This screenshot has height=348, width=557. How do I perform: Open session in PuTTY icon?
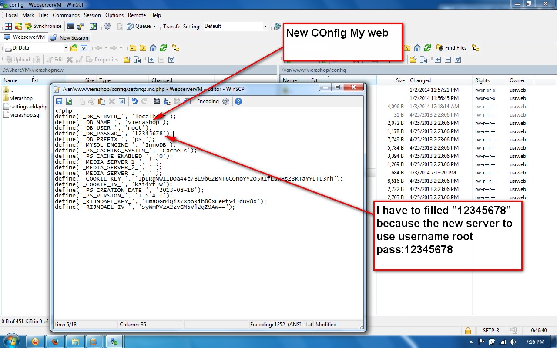pyautogui.click(x=81, y=26)
